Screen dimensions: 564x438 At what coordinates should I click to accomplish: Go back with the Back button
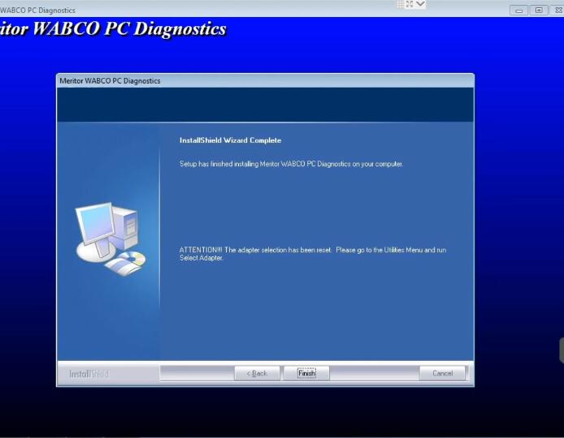(x=257, y=373)
